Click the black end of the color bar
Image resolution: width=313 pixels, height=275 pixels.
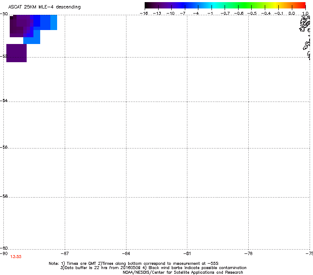coord(148,5)
